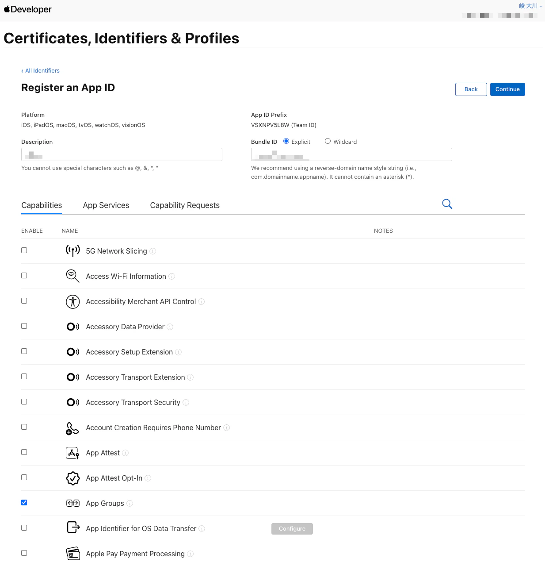Viewport: 545px width, 566px height.
Task: Enable the Accessory Setup Extension checkbox
Action: point(24,351)
